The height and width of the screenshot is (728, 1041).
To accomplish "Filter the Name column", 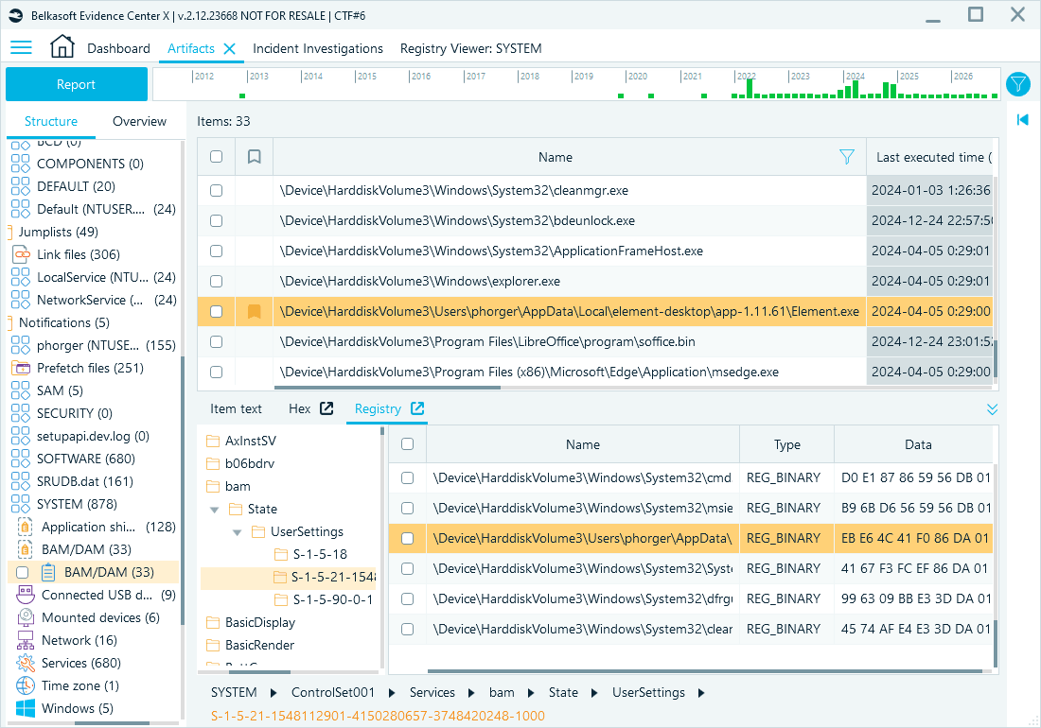I will coord(846,157).
